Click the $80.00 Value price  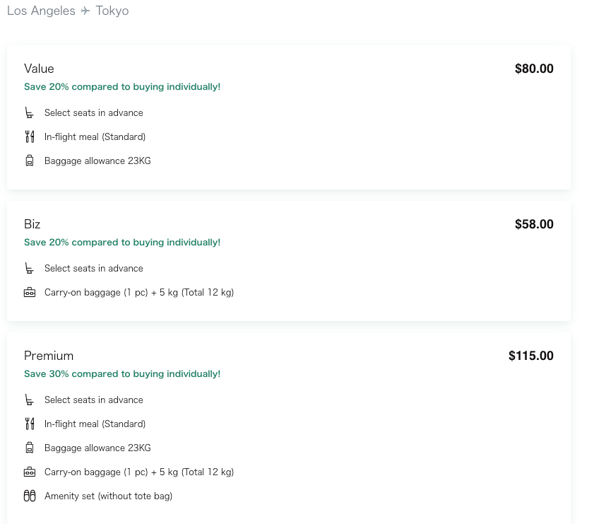click(534, 69)
